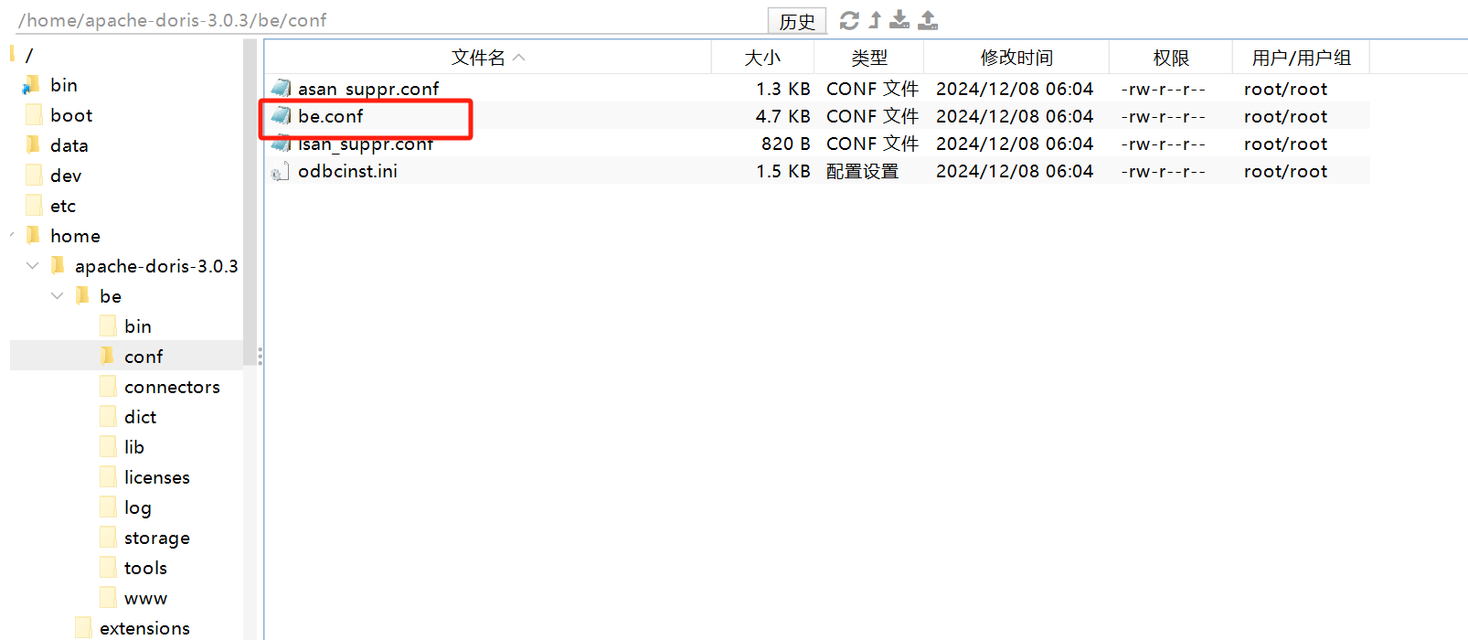Select the storage folder in tree
Screen dimensions: 1468x640
(x=156, y=538)
